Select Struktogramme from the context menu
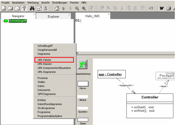175x125 pixels. [46, 108]
